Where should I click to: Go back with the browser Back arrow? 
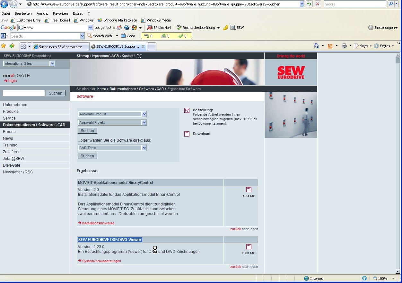[4, 4]
